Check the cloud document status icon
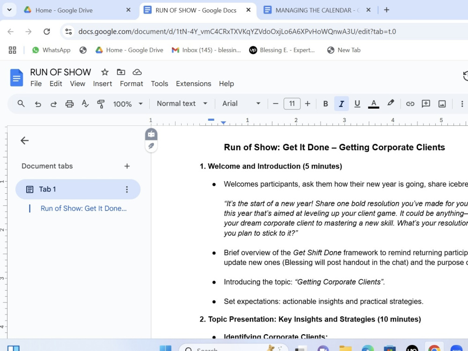The width and height of the screenshot is (468, 351). click(x=137, y=72)
